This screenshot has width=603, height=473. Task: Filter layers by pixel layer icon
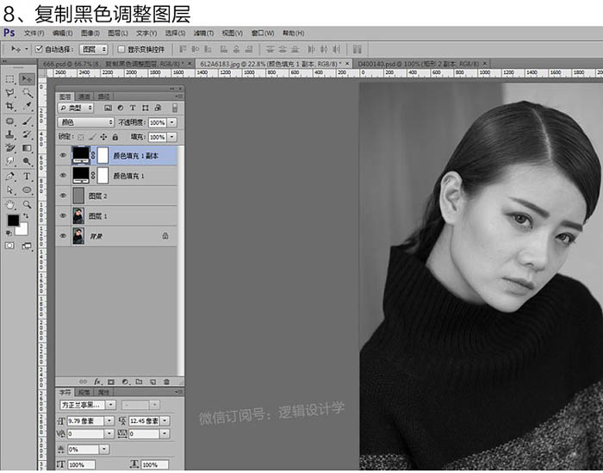(x=108, y=108)
